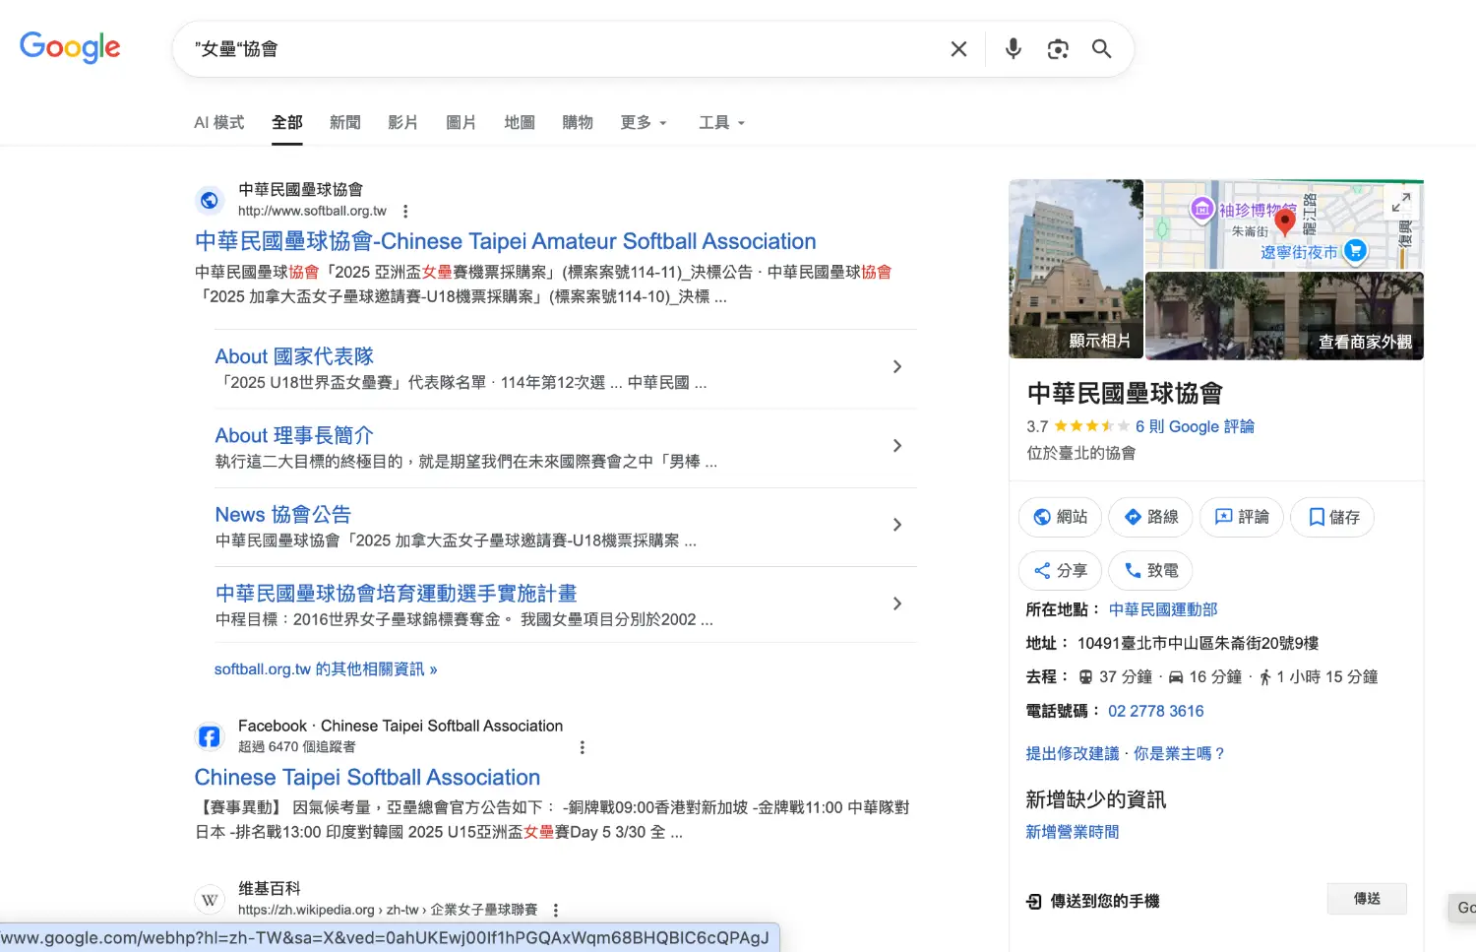Expand the map with fullscreen icon
Image resolution: width=1476 pixels, height=952 pixels.
click(x=1400, y=202)
